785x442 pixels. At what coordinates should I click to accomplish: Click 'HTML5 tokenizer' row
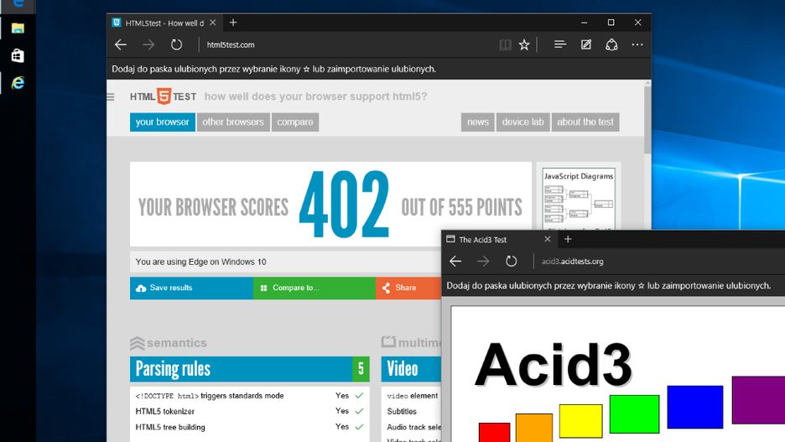tap(249, 412)
